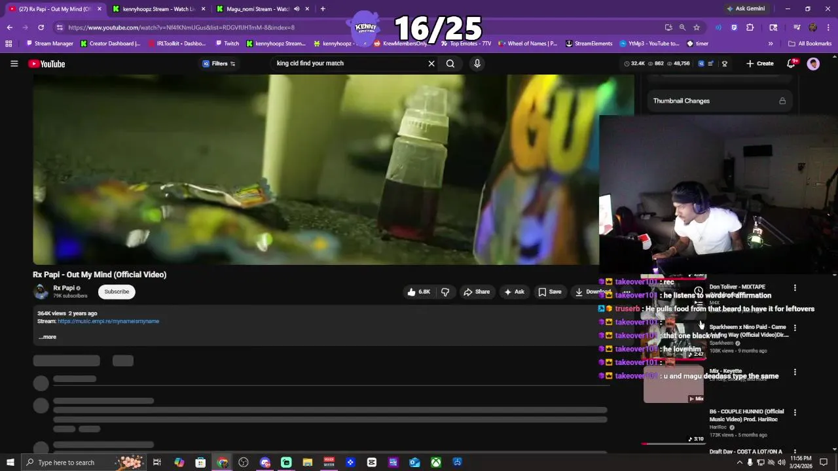Open IRLToolkit - Dashboard bookmark
This screenshot has height=471, width=838.
tap(177, 44)
